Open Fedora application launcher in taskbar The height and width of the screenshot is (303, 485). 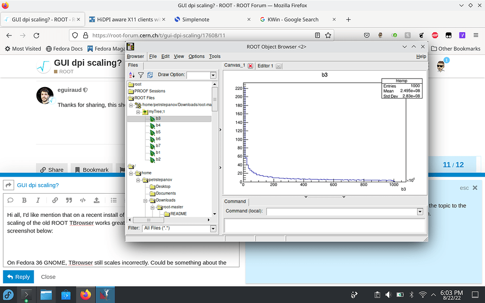coord(9,294)
